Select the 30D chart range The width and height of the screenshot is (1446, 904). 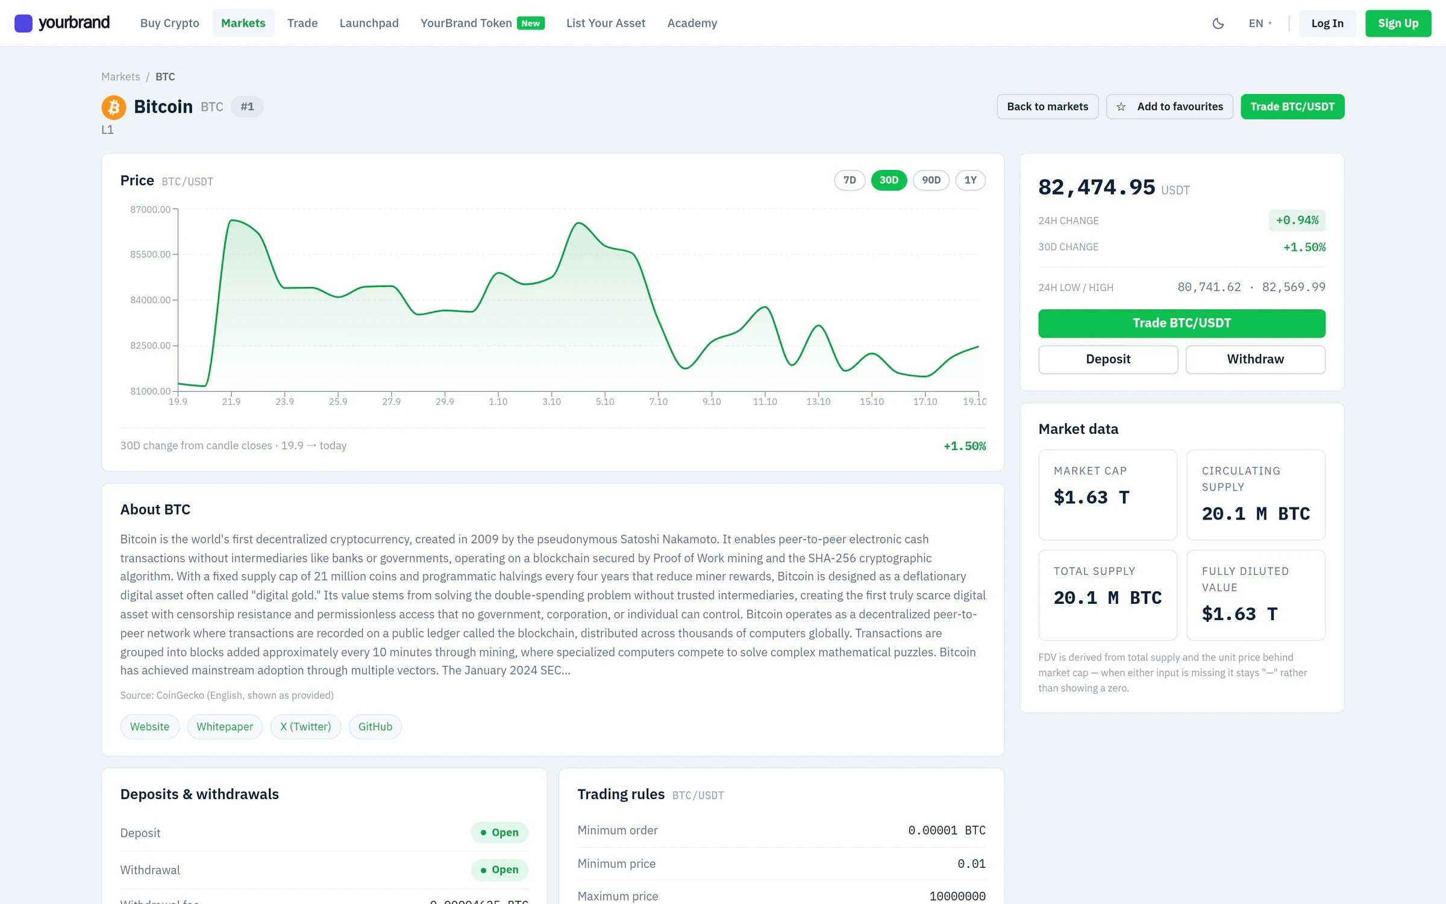(x=889, y=180)
